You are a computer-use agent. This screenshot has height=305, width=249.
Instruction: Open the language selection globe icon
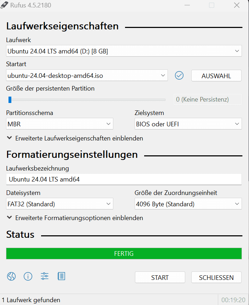tap(11, 276)
